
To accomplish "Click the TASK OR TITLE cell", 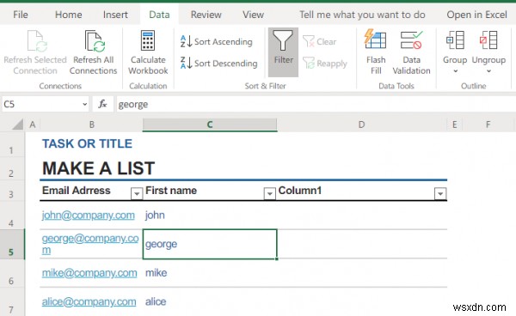I will coord(87,144).
